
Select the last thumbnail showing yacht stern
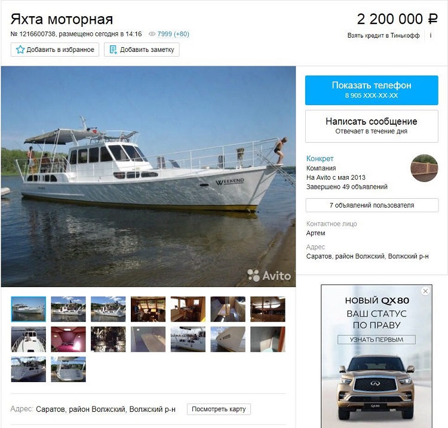tap(68, 369)
